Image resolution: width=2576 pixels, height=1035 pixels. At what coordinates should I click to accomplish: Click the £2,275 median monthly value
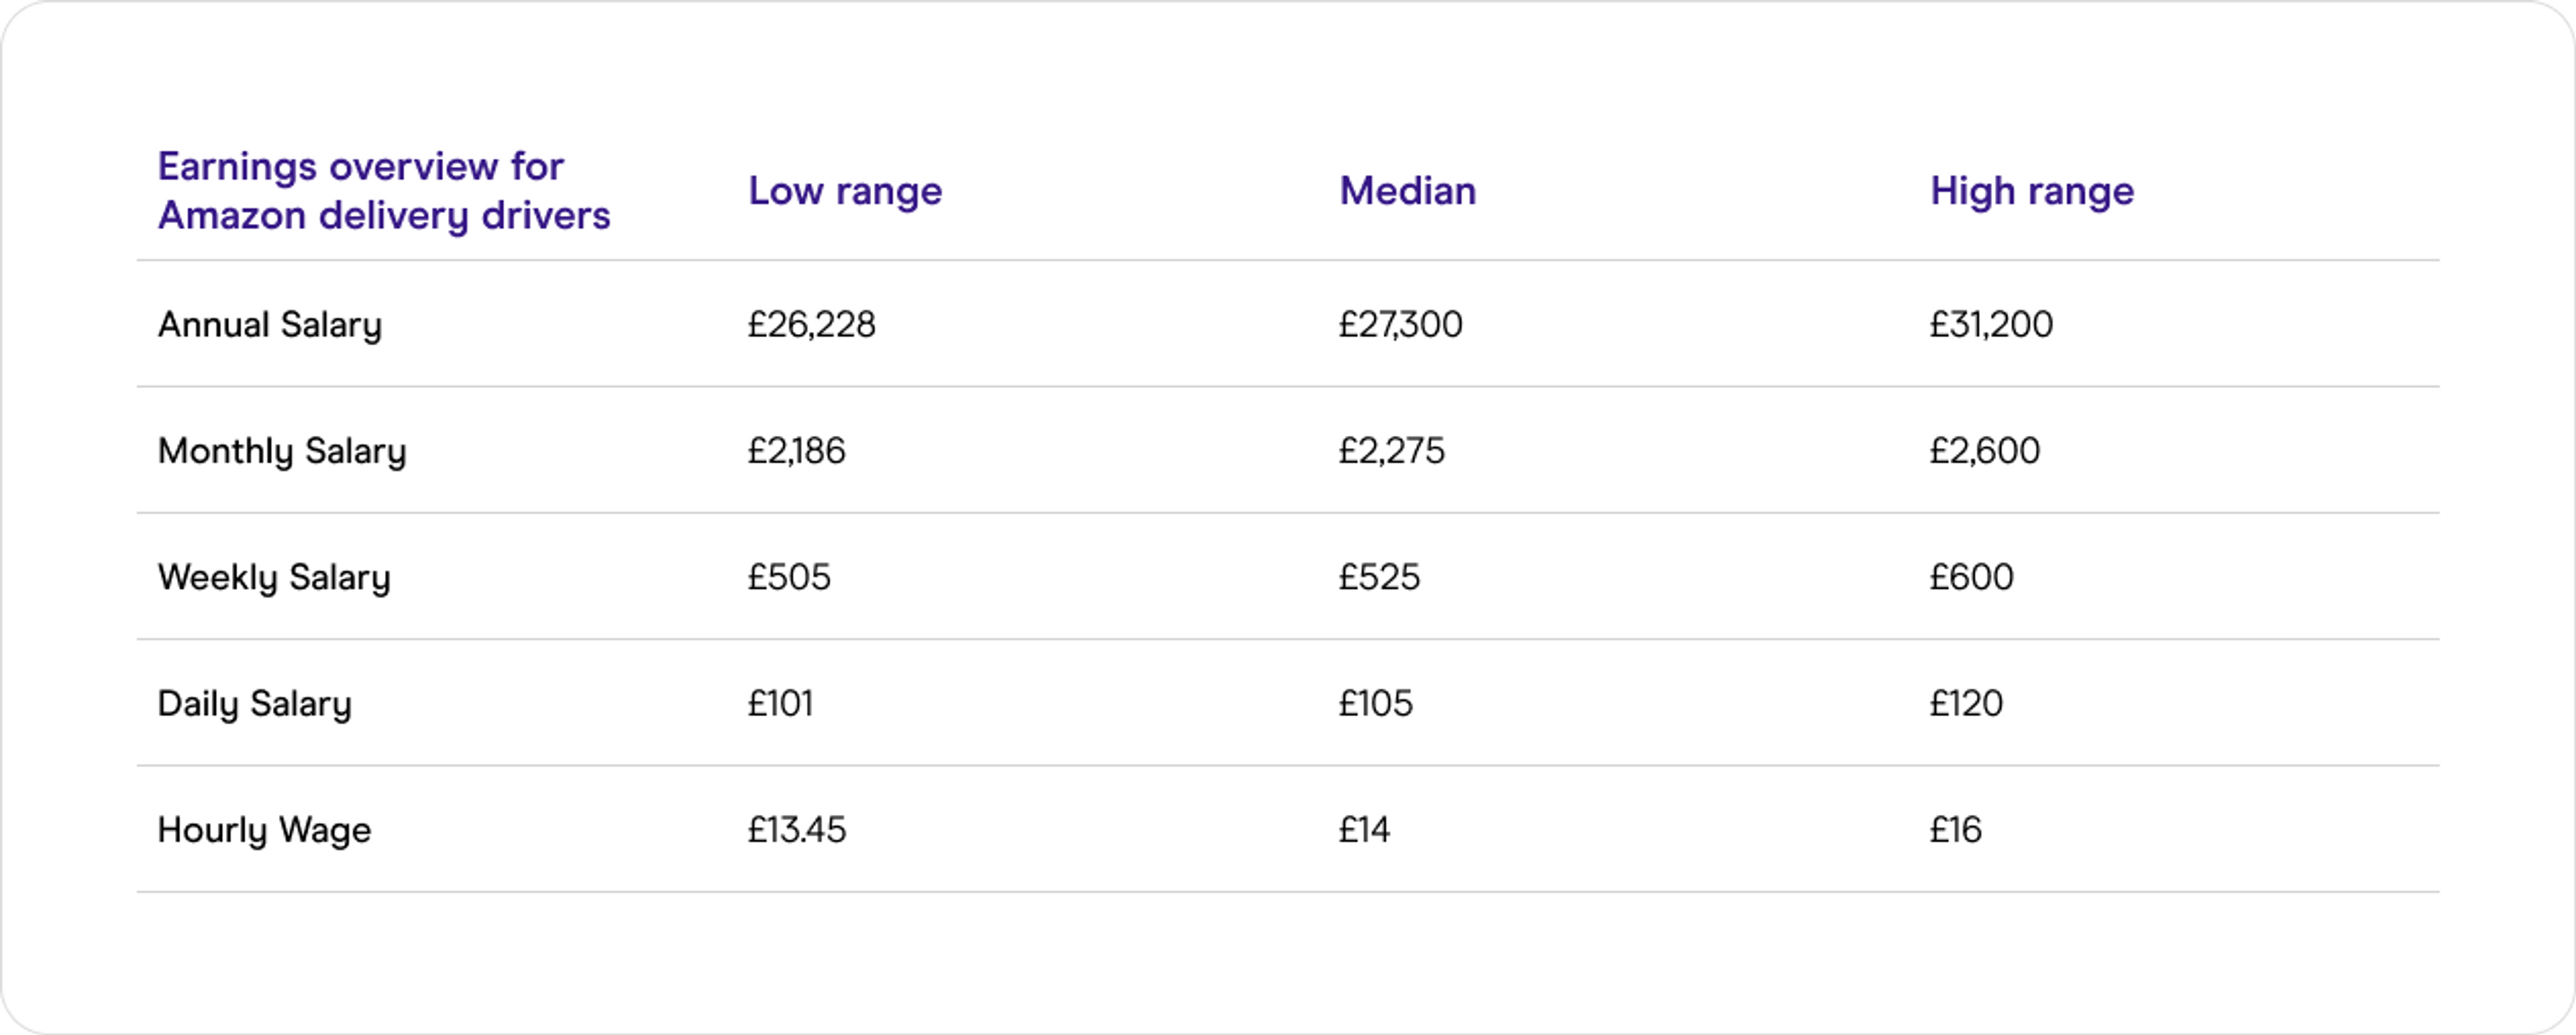[x=1391, y=451]
